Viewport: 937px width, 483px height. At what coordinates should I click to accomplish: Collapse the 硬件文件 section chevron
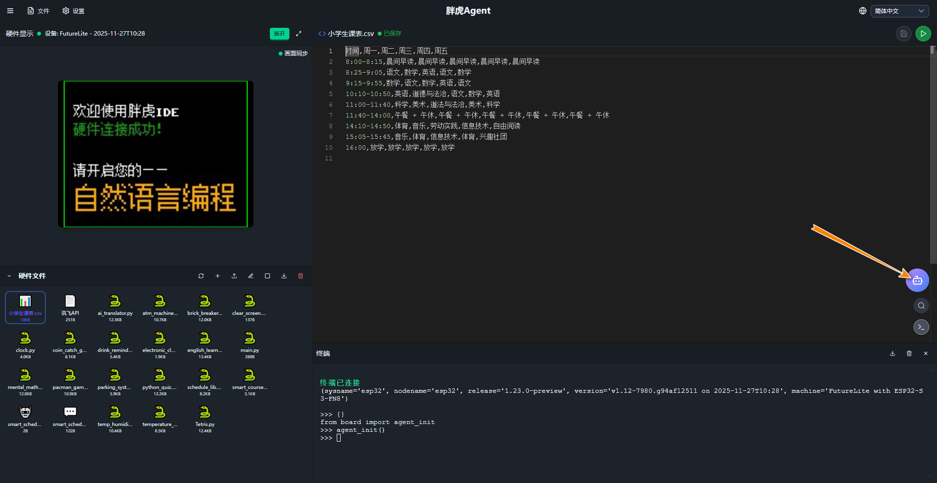(x=9, y=276)
